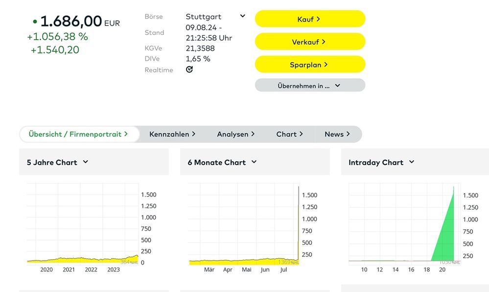
Task: Click the Stuttgart exchange name
Action: [203, 17]
